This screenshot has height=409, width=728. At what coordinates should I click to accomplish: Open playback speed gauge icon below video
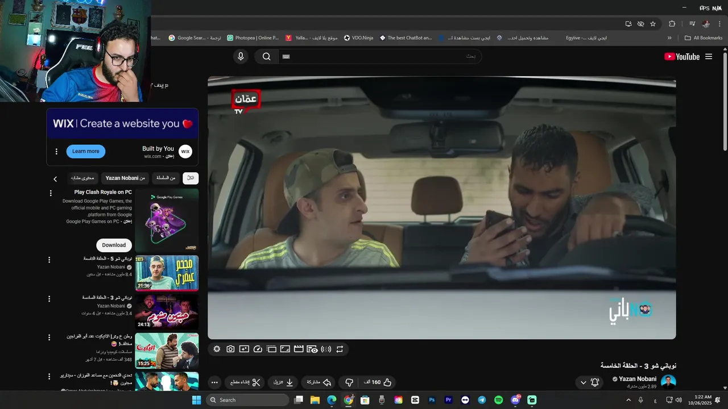[258, 349]
